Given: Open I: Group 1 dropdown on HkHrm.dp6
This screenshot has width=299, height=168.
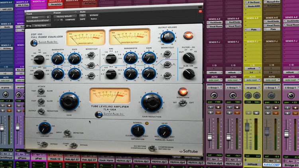Looking at the screenshot, I should pyautogui.click(x=215, y=88).
